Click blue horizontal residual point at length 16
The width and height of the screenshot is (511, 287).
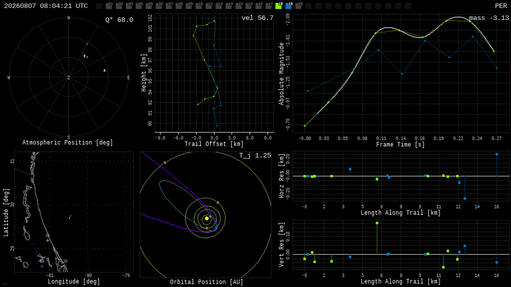tap(497, 154)
